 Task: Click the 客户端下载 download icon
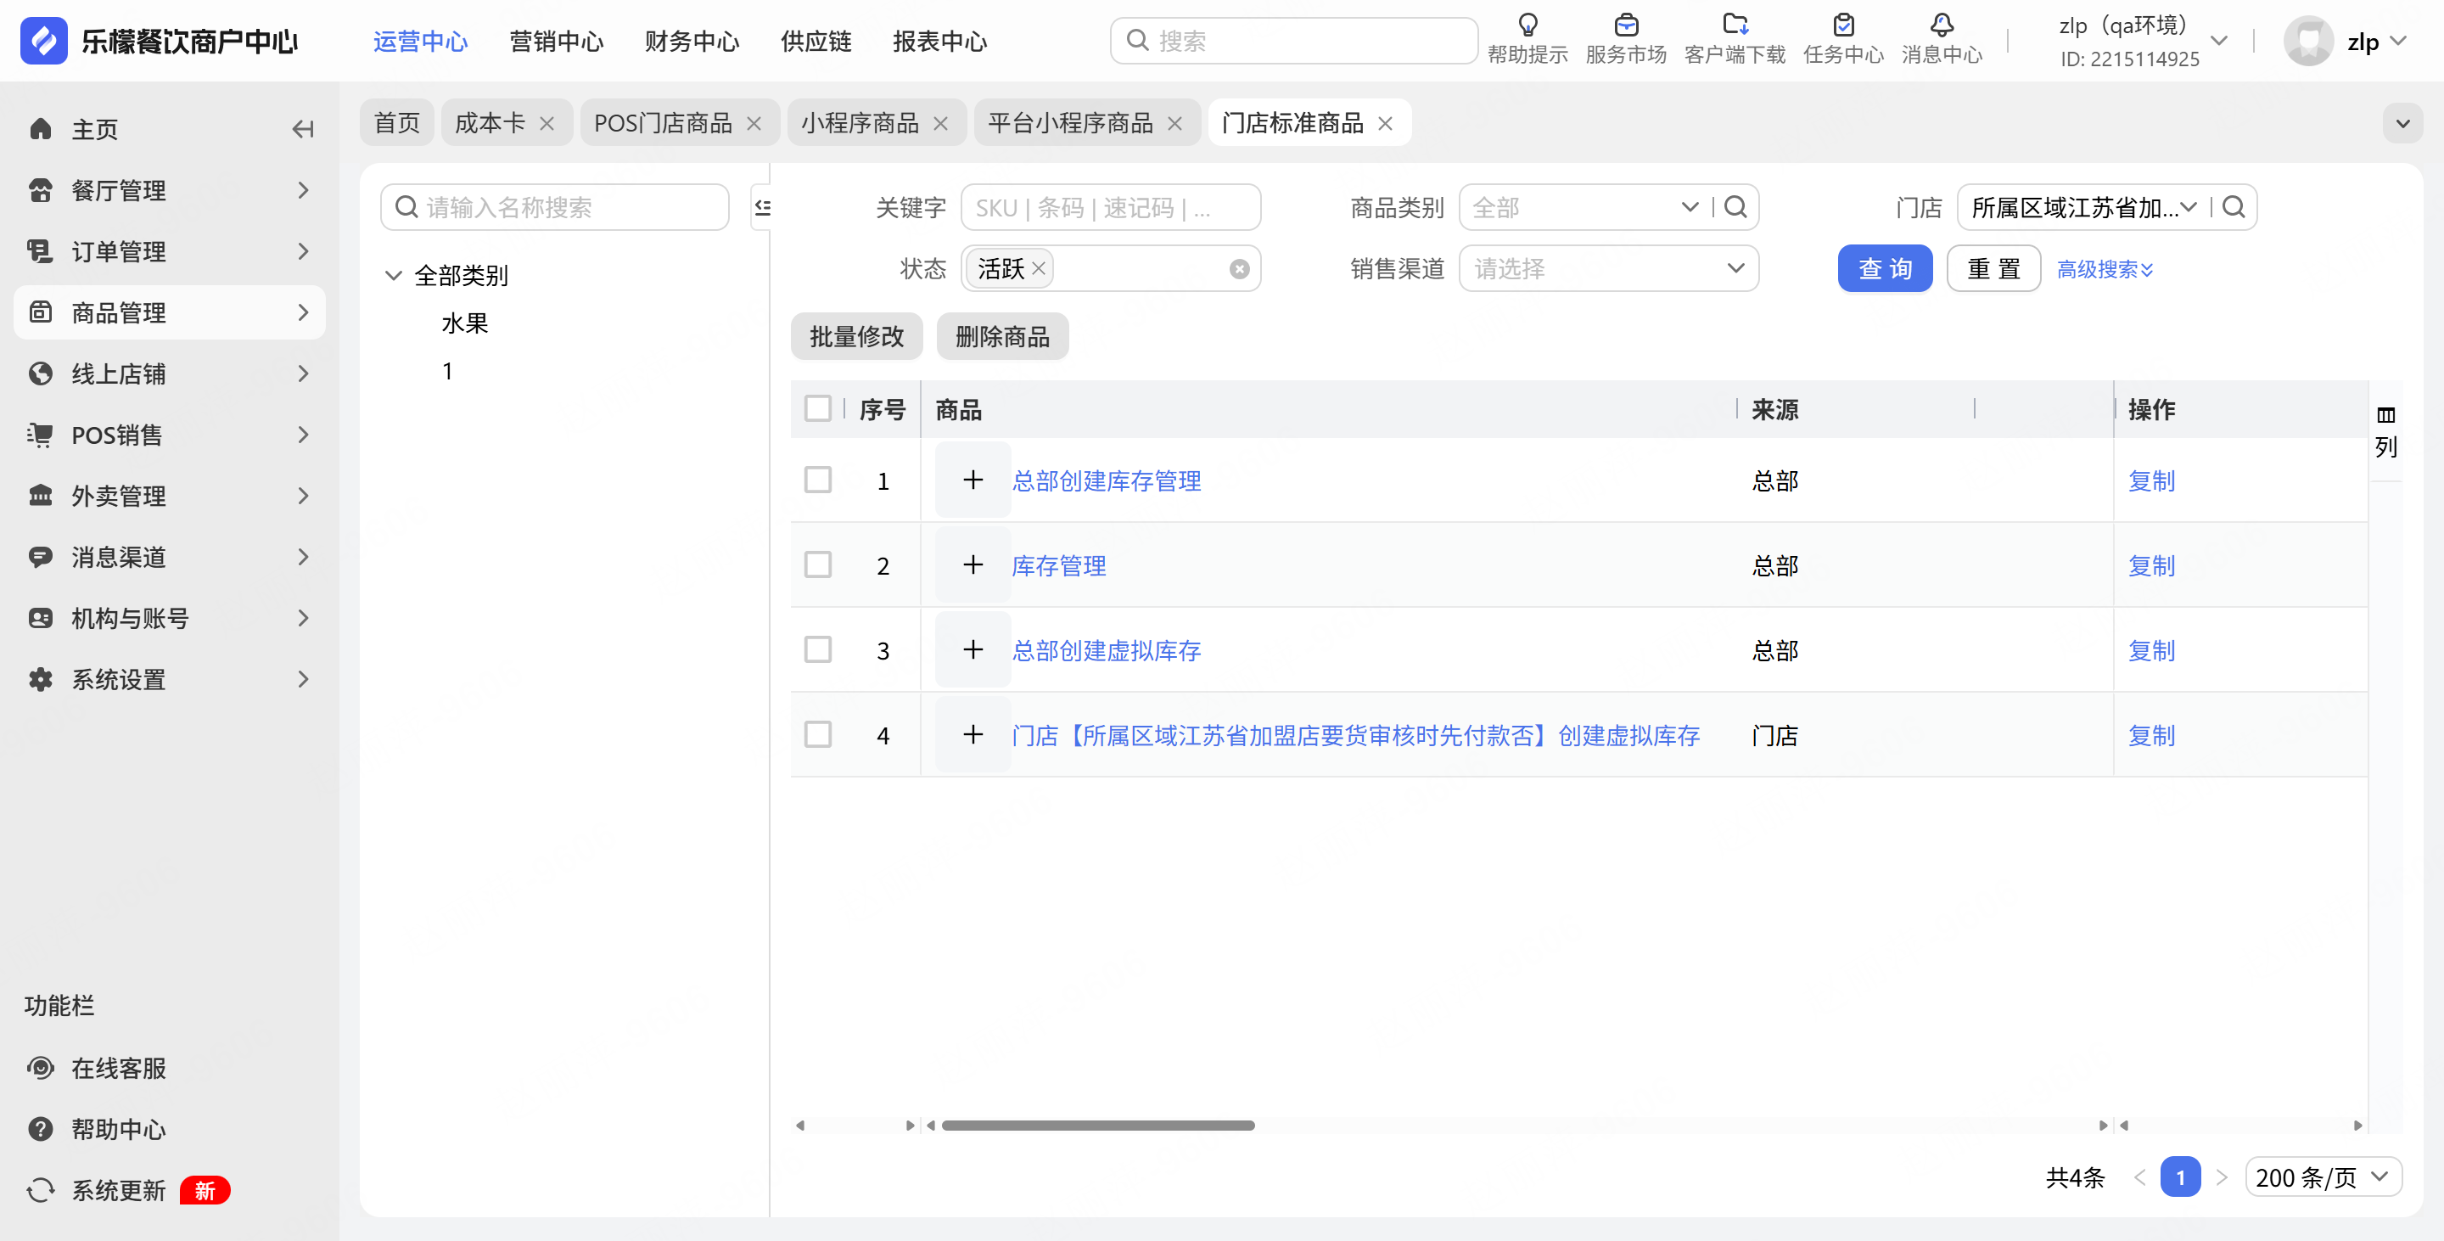[x=1735, y=25]
